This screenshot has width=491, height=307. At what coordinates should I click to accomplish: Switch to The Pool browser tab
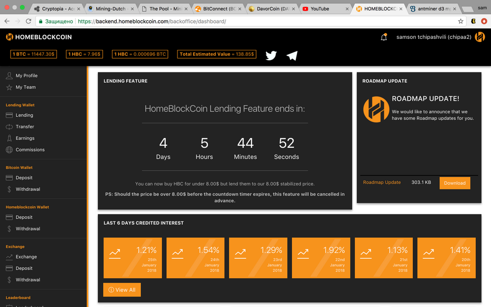point(164,9)
